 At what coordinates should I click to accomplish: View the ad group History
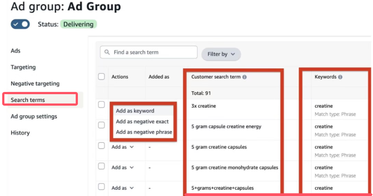coord(20,133)
